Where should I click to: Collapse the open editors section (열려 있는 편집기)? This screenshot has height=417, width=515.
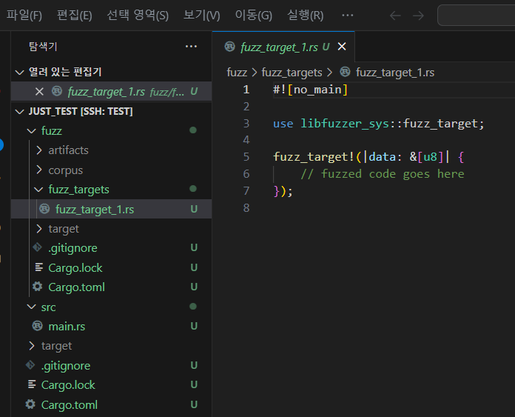19,73
